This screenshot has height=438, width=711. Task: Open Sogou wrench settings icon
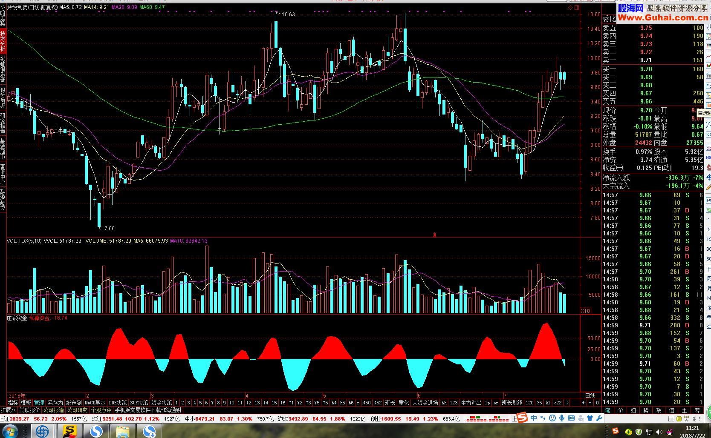point(599,418)
